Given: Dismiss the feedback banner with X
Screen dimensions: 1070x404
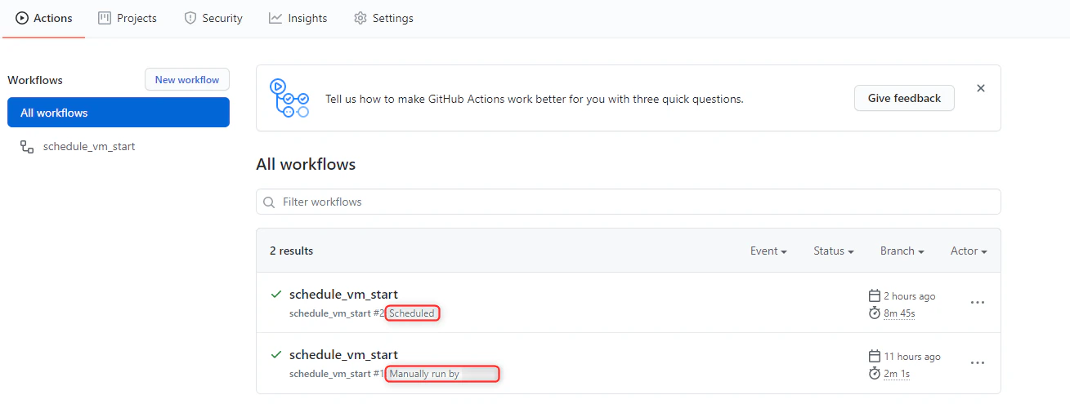Looking at the screenshot, I should [981, 88].
